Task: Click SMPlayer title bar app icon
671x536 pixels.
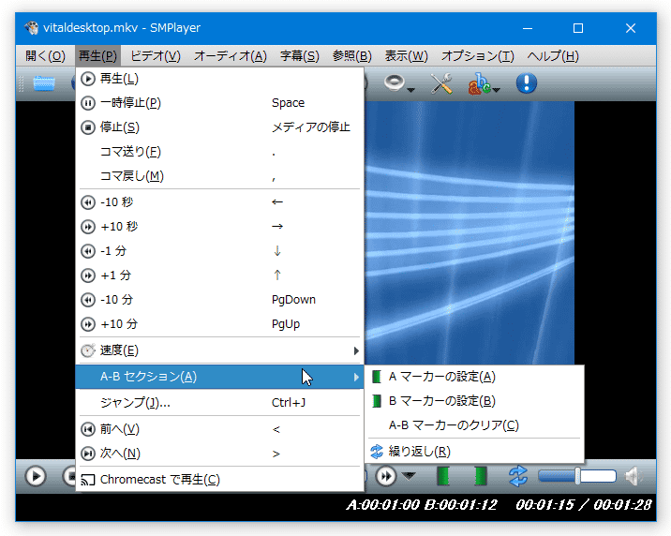Action: [31, 28]
